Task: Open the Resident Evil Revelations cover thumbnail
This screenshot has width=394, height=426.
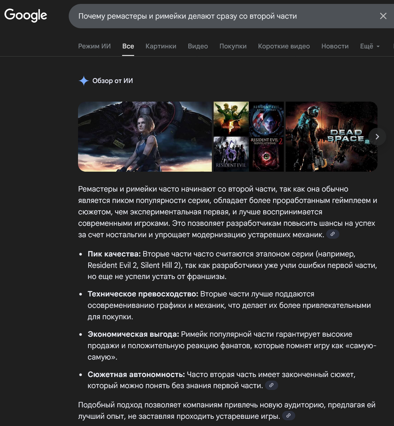Action: tap(266, 119)
